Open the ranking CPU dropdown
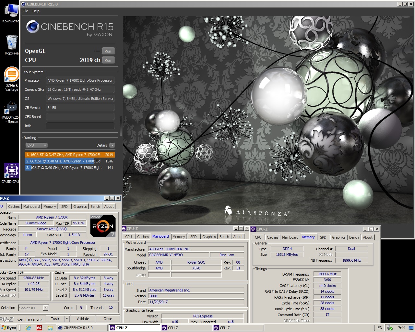The image size is (415, 332). click(37, 145)
